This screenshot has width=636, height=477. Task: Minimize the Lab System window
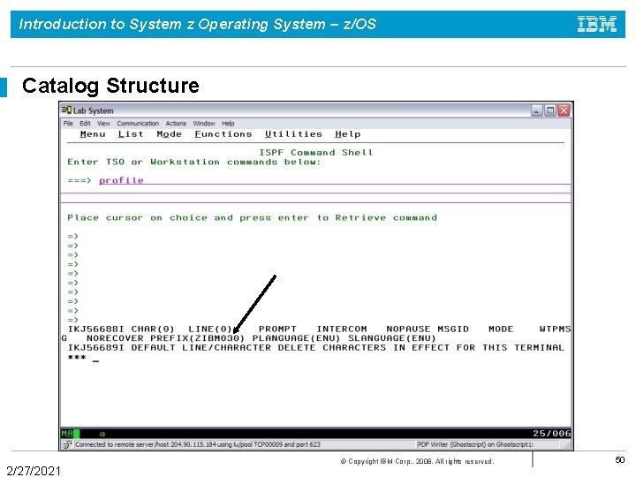(x=537, y=110)
